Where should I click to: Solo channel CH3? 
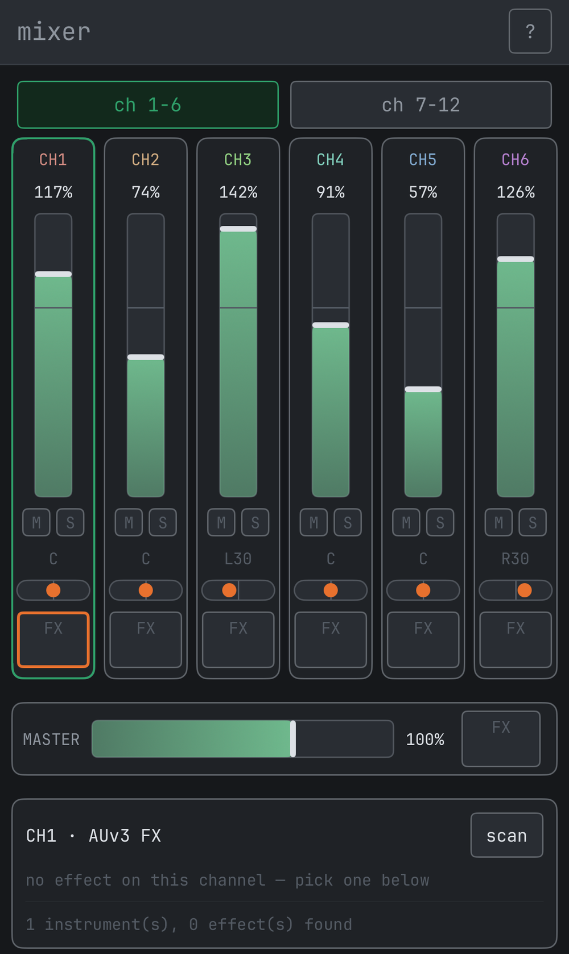point(255,522)
